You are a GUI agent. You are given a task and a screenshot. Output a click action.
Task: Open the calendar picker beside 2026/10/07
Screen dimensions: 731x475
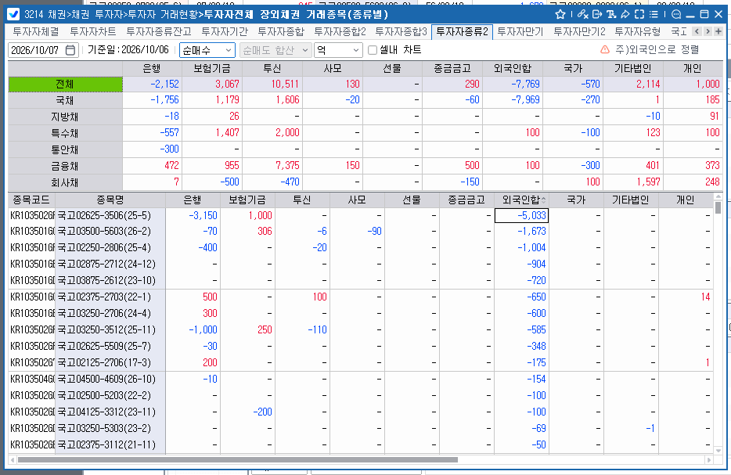tap(70, 50)
